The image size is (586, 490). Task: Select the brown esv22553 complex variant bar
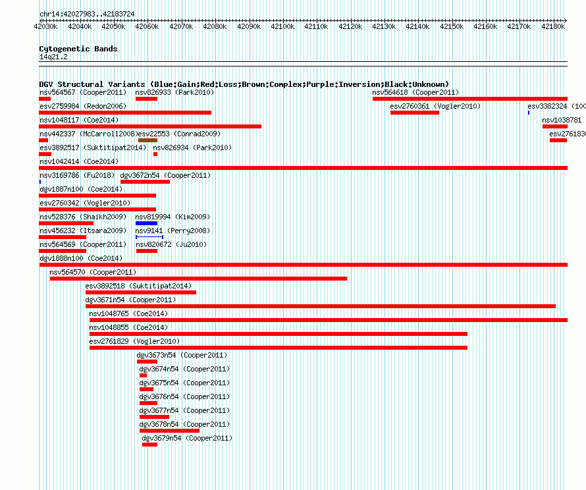147,140
